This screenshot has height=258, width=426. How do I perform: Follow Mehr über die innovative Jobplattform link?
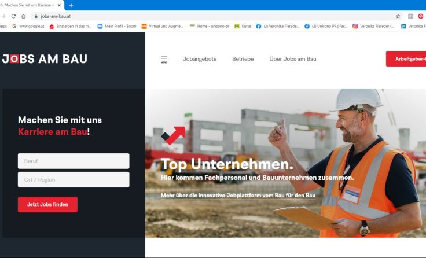pos(238,196)
